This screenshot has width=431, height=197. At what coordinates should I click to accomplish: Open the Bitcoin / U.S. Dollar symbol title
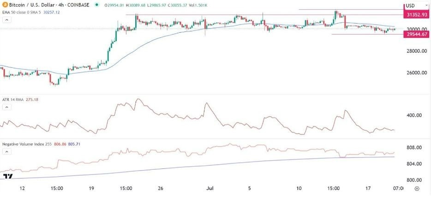(x=49, y=5)
